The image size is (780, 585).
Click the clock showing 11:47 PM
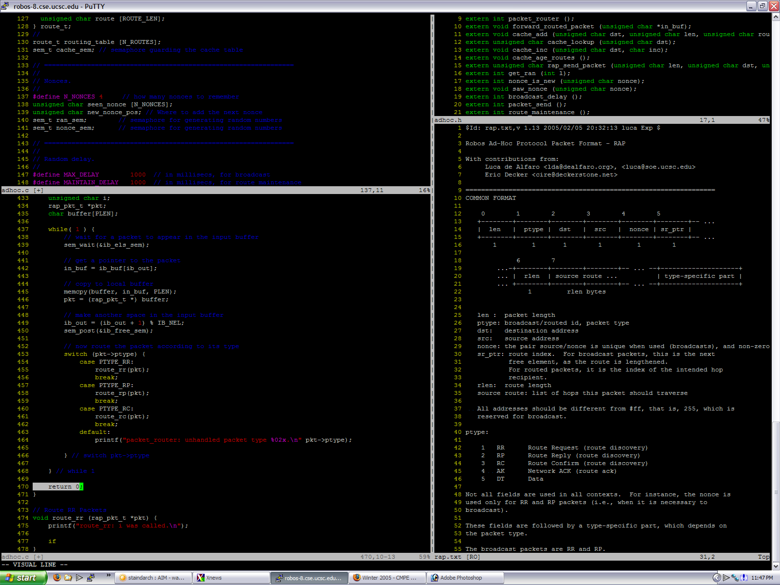pyautogui.click(x=762, y=578)
